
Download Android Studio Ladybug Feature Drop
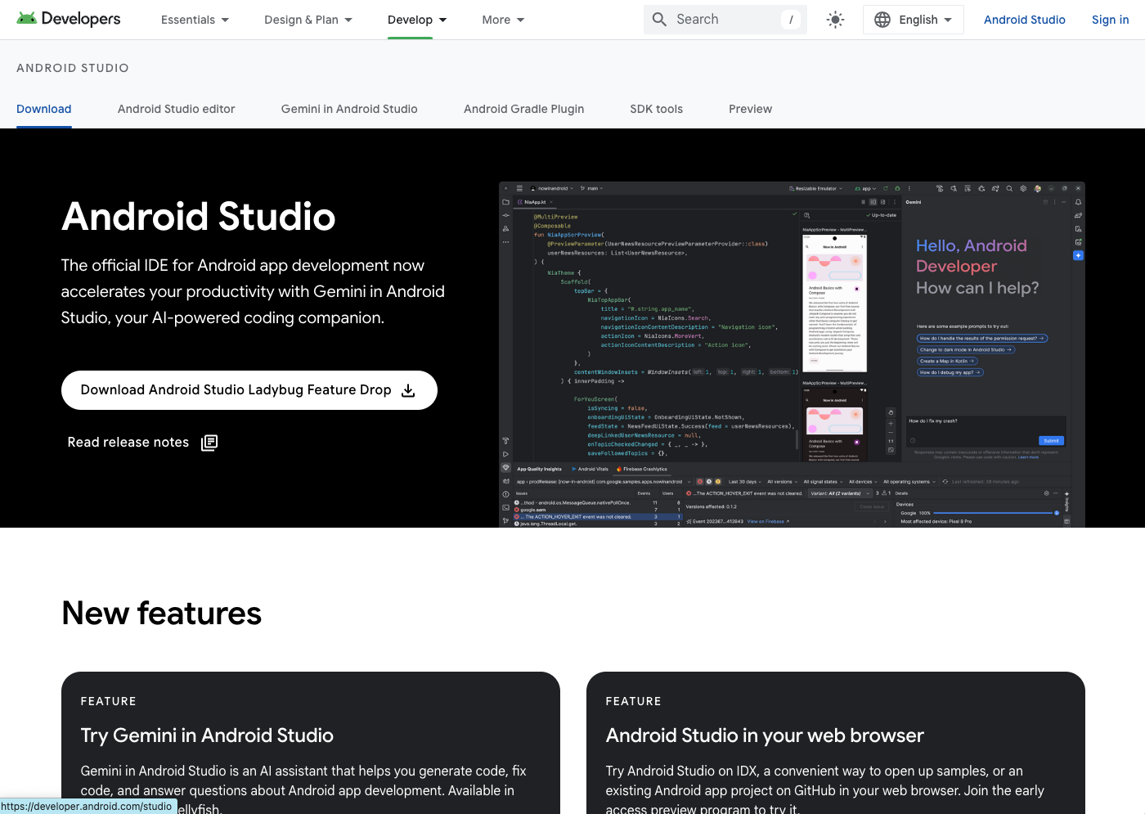coord(249,390)
